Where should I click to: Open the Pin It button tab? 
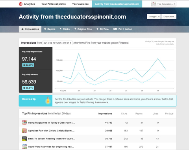(x=123, y=29)
